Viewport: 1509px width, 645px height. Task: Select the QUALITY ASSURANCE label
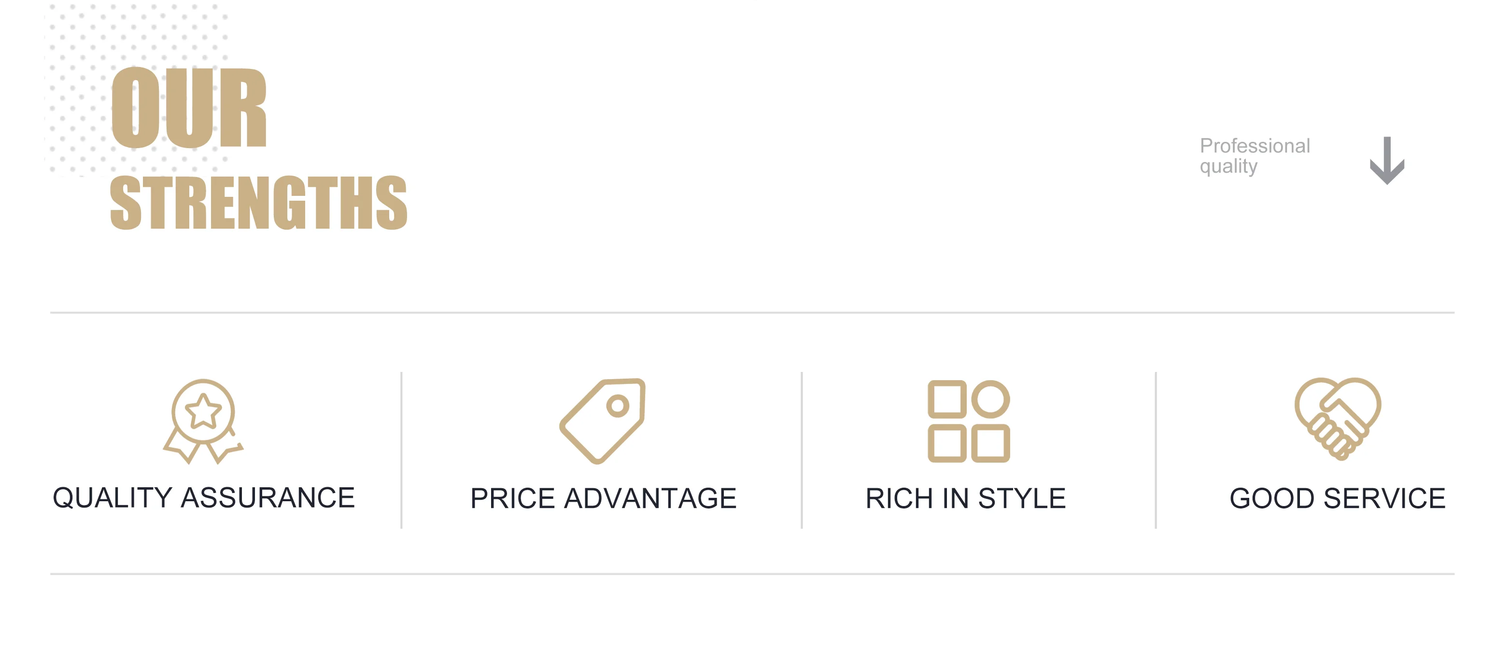(204, 498)
